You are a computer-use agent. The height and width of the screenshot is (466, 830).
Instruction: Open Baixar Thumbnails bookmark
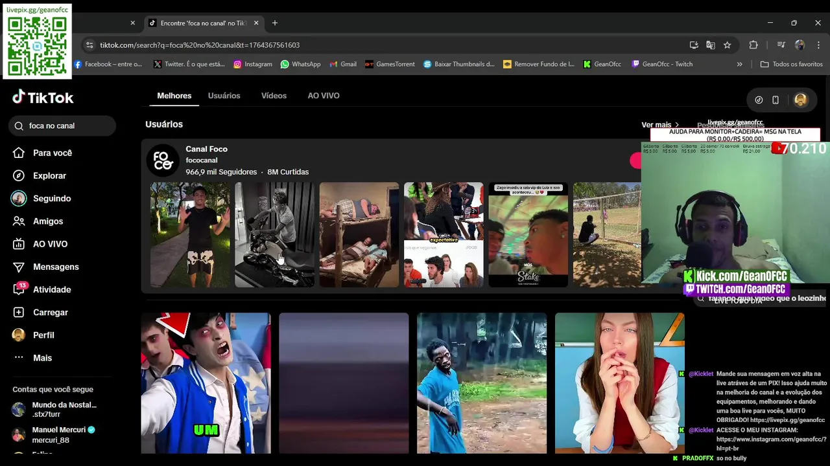point(458,64)
